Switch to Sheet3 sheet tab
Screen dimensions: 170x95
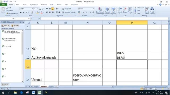[37, 87]
